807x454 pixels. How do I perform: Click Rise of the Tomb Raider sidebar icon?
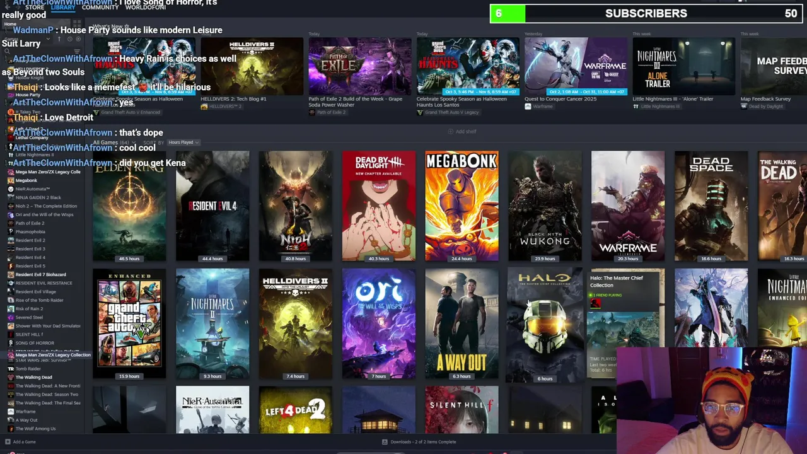[x=11, y=300]
